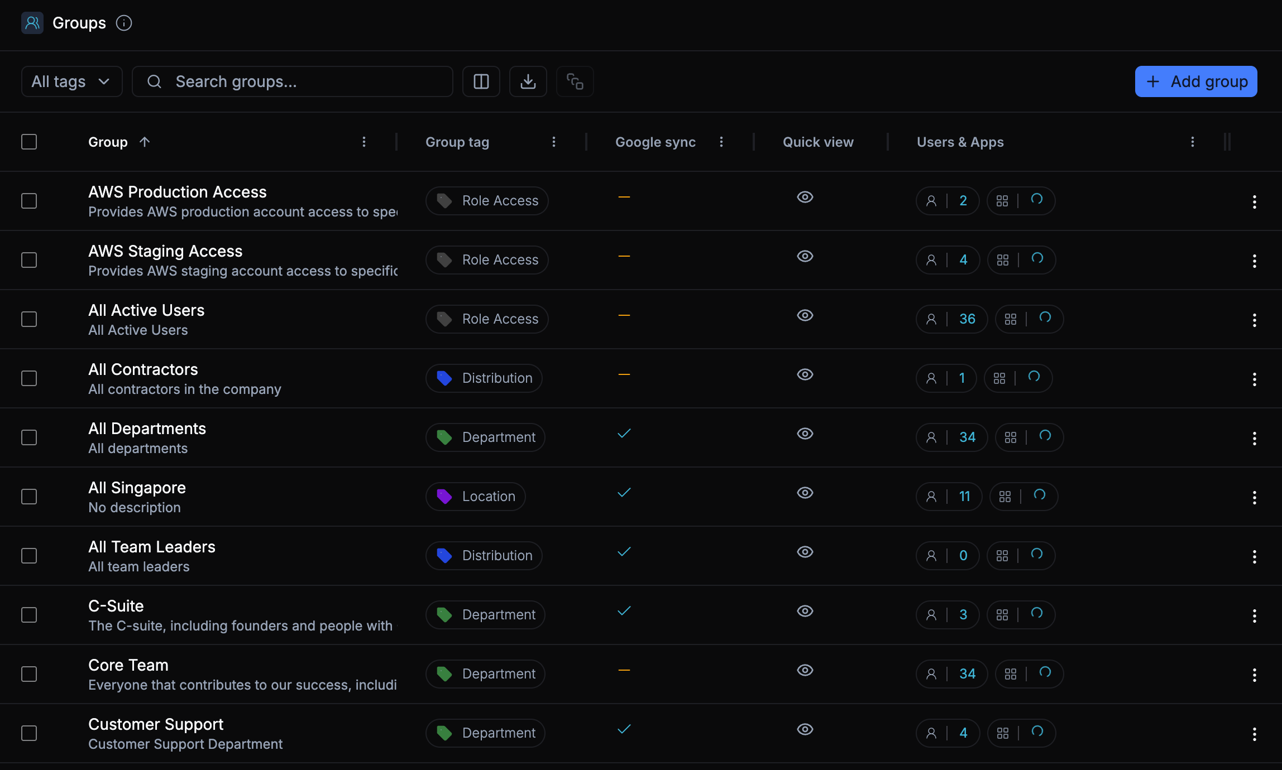Open the column layout toggle icon

(481, 81)
